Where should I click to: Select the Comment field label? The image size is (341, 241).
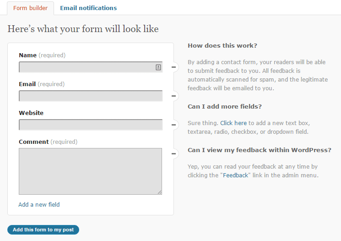[x=34, y=142]
